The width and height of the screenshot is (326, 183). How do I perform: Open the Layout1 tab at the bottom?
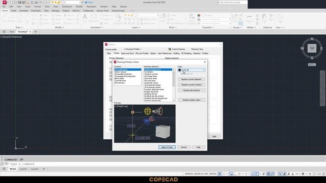(x=23, y=169)
